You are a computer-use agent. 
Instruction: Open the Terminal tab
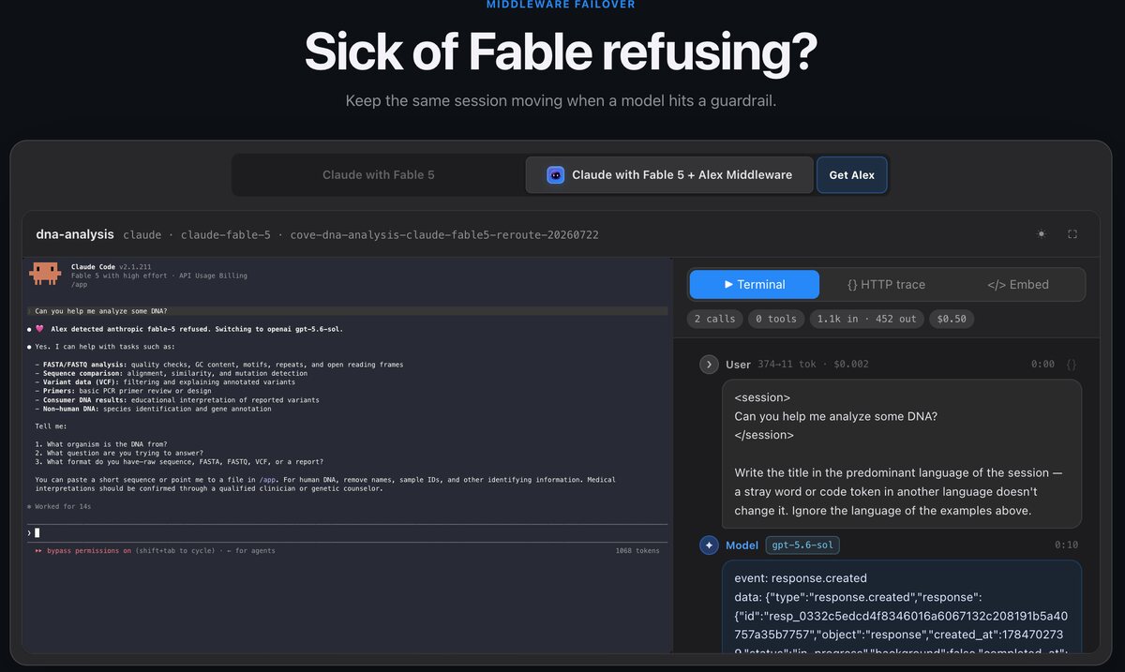point(755,284)
